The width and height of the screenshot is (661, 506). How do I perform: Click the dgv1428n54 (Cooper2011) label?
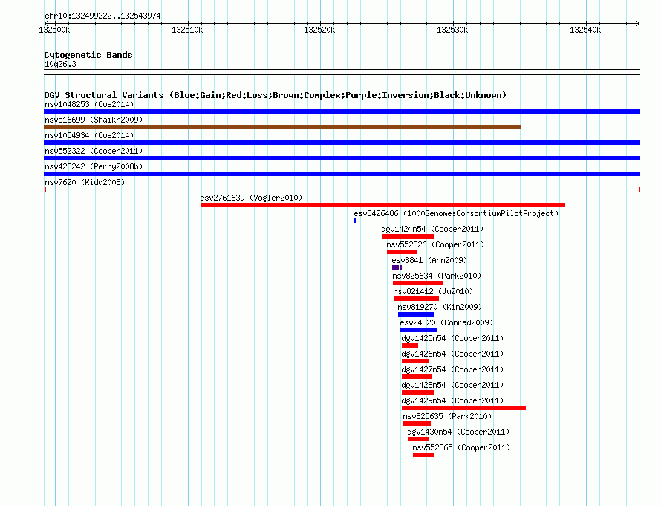(x=452, y=385)
